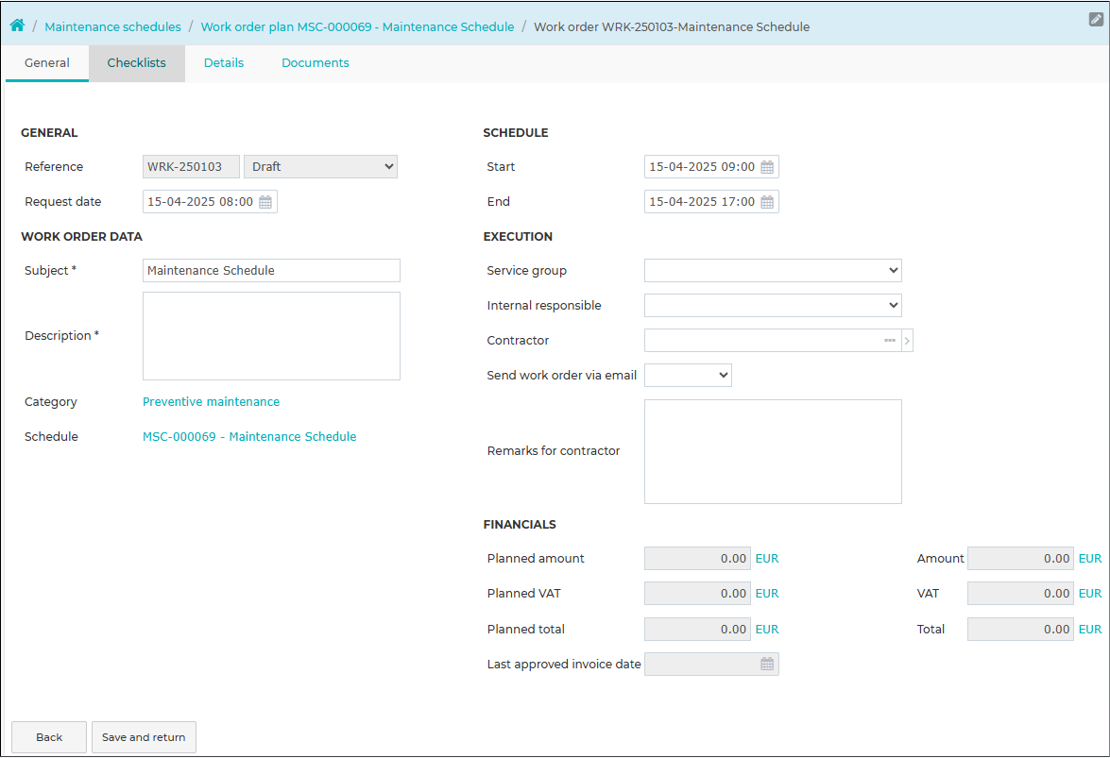This screenshot has width=1110, height=758.
Task: Click Save and return button
Action: pyautogui.click(x=144, y=737)
